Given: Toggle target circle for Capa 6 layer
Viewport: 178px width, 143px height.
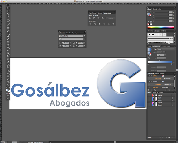Looking at the screenshot, I should click(x=172, y=103).
